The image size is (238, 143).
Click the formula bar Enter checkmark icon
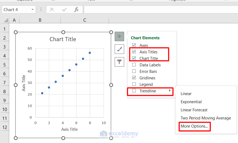click(64, 10)
